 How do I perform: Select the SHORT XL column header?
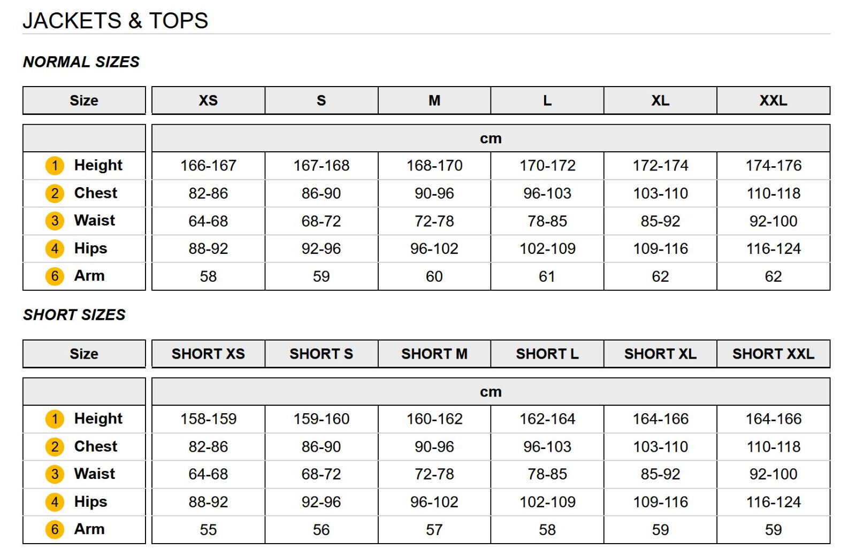660,354
